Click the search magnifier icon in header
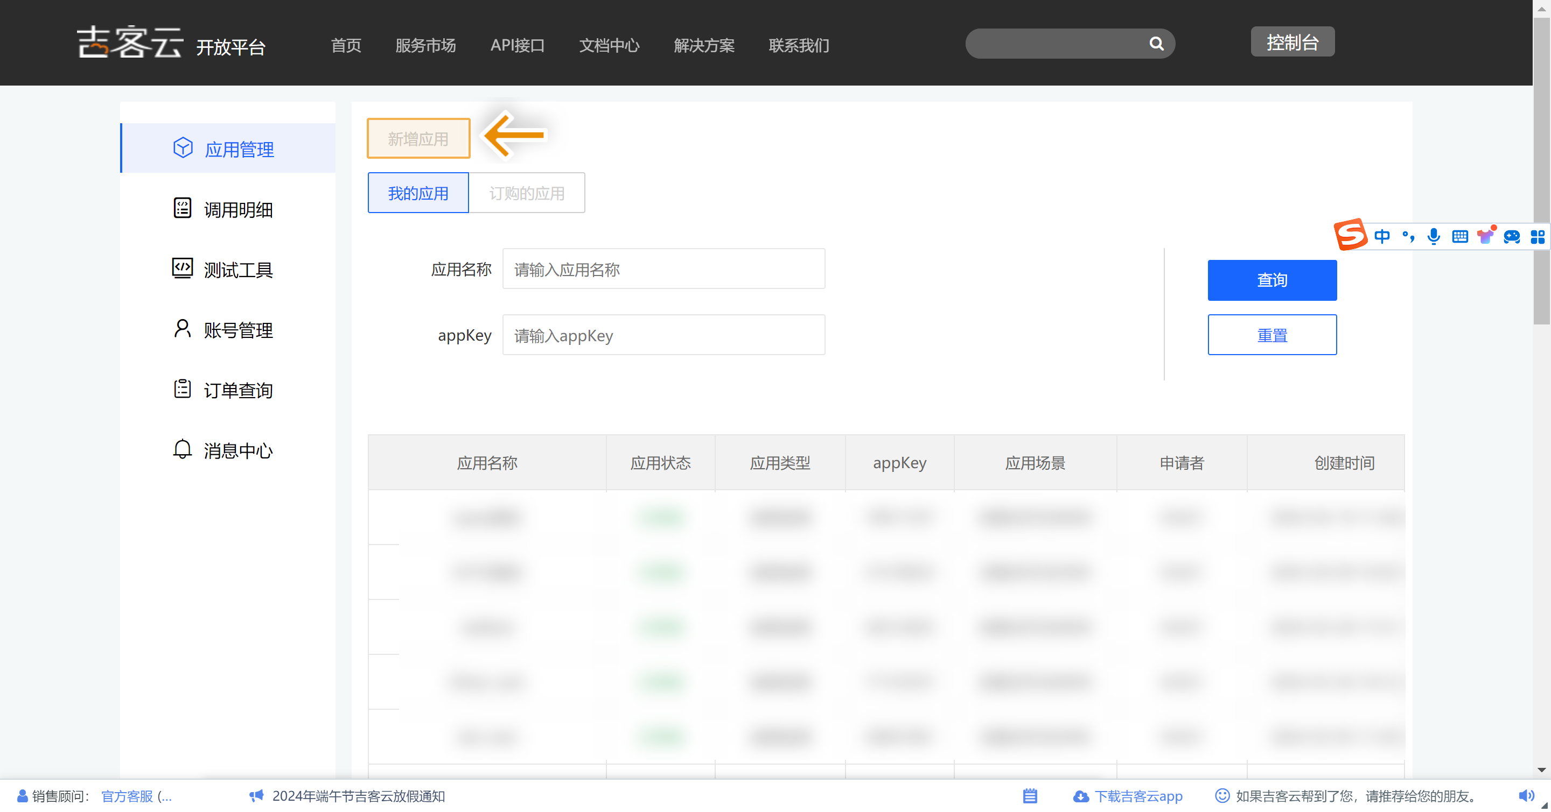 pyautogui.click(x=1155, y=43)
